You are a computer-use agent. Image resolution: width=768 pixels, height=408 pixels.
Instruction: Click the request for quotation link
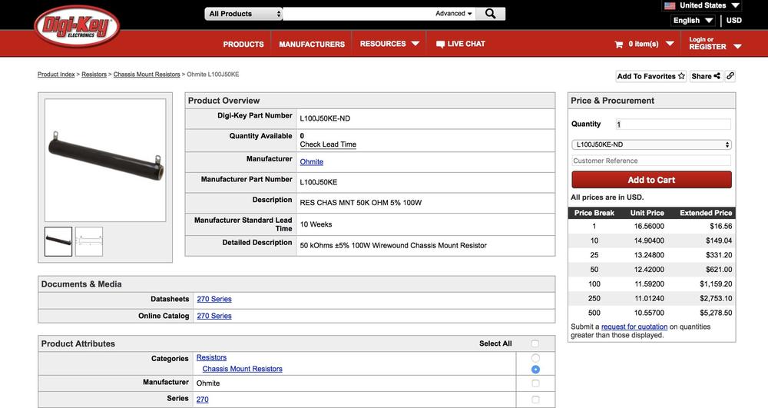[634, 327]
